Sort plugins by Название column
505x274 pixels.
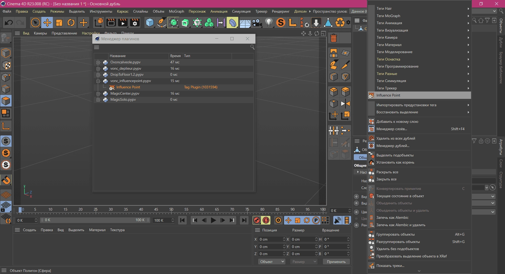(138, 56)
